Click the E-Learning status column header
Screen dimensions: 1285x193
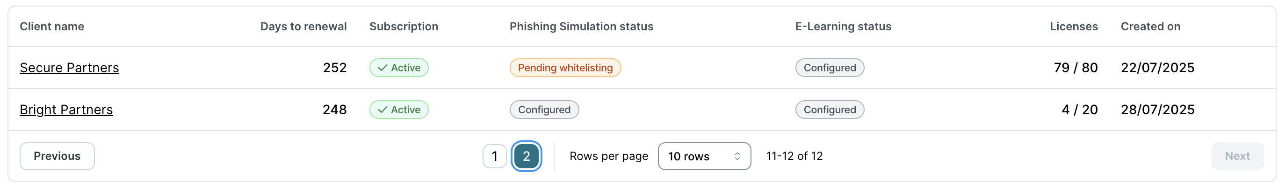[843, 27]
